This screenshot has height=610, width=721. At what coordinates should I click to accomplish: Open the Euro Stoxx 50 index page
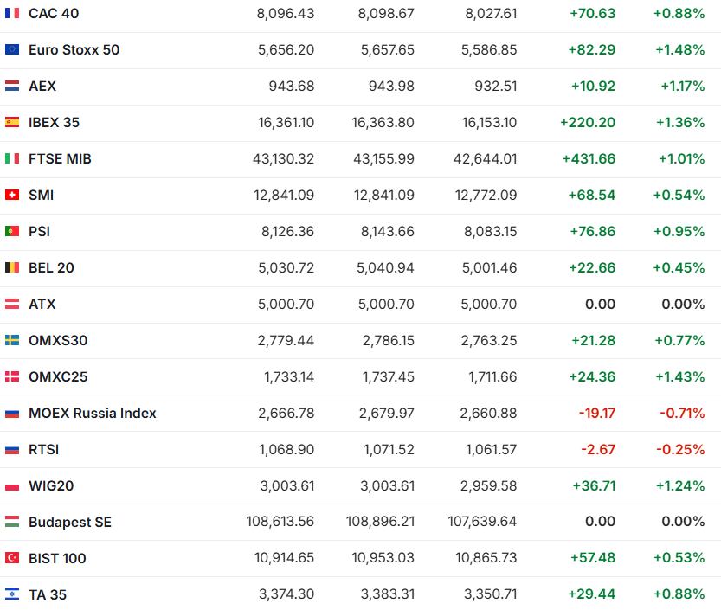point(74,49)
